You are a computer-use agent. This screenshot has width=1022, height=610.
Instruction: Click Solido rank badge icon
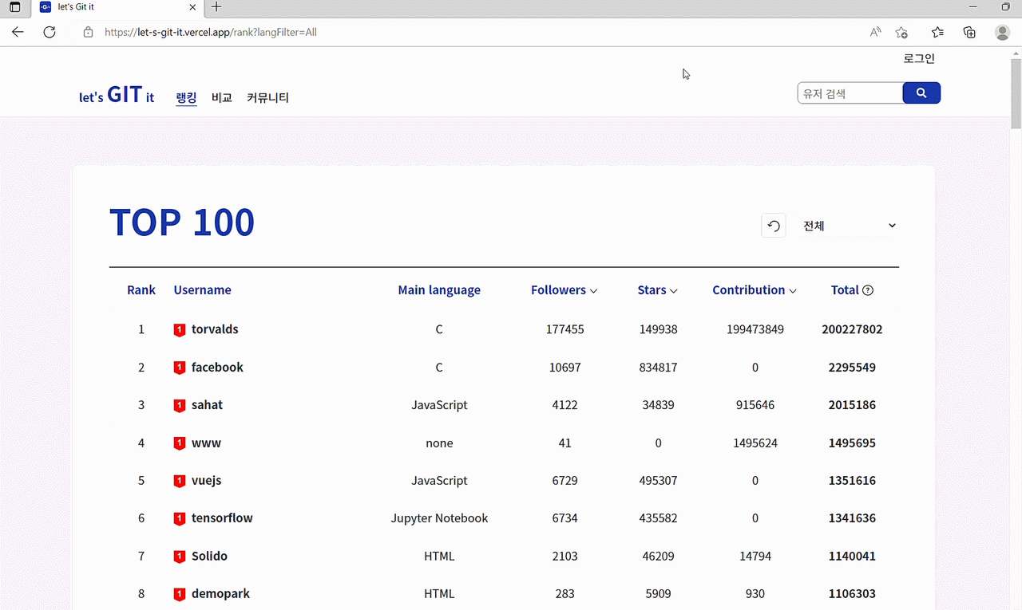click(180, 557)
